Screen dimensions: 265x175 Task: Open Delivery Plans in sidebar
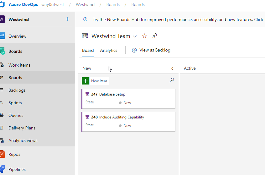(x=22, y=128)
